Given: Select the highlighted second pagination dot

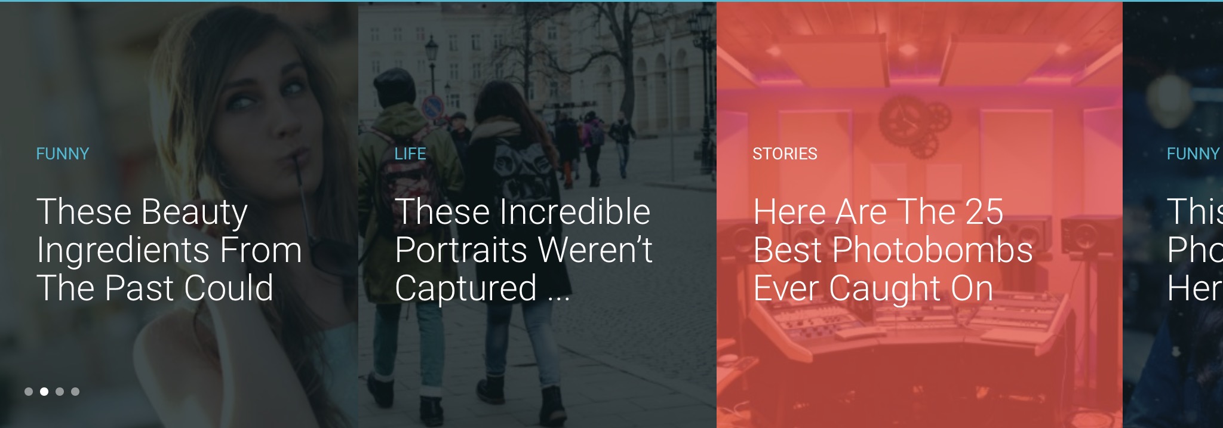Looking at the screenshot, I should 44,392.
